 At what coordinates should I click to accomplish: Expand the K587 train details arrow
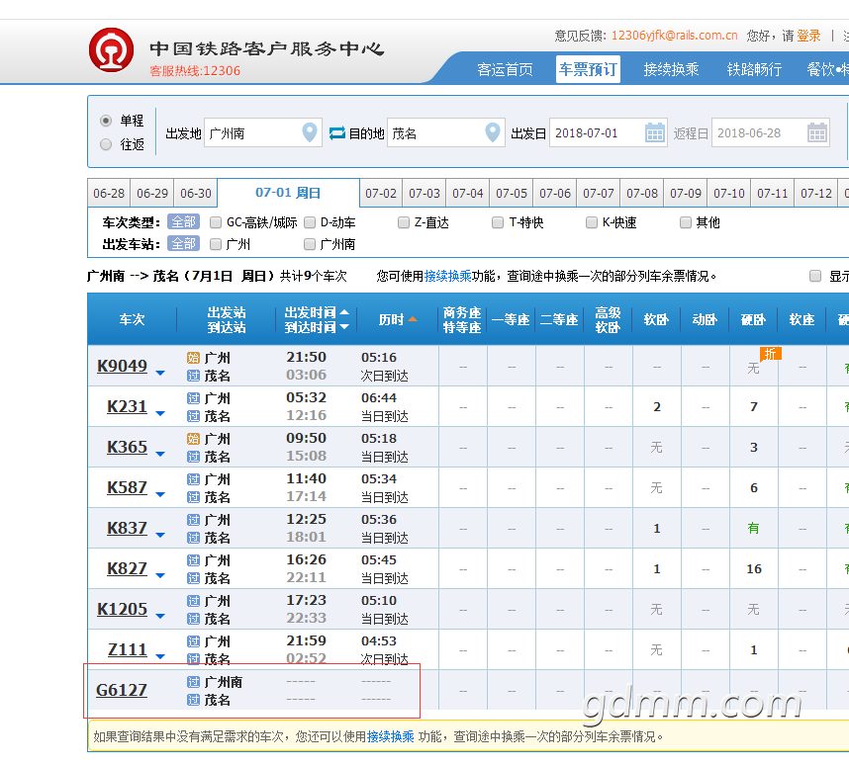(x=160, y=494)
